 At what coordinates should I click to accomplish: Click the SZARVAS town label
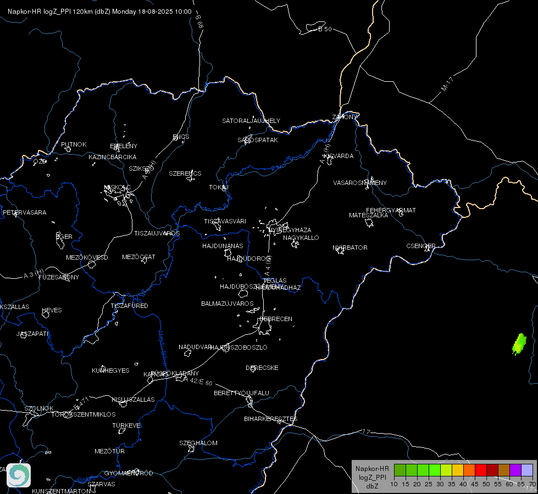pos(101,485)
